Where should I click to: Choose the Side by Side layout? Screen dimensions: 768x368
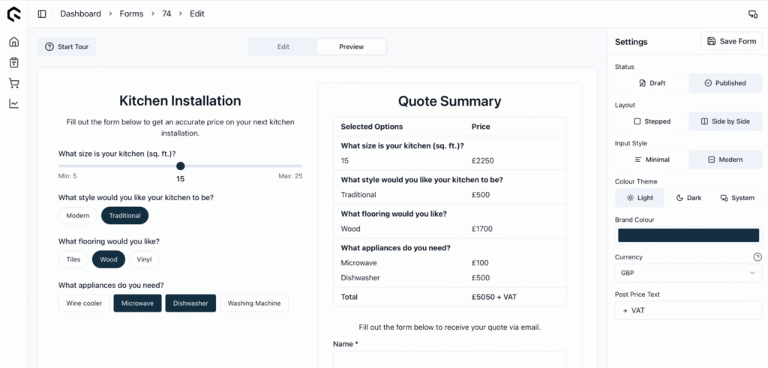[725, 121]
